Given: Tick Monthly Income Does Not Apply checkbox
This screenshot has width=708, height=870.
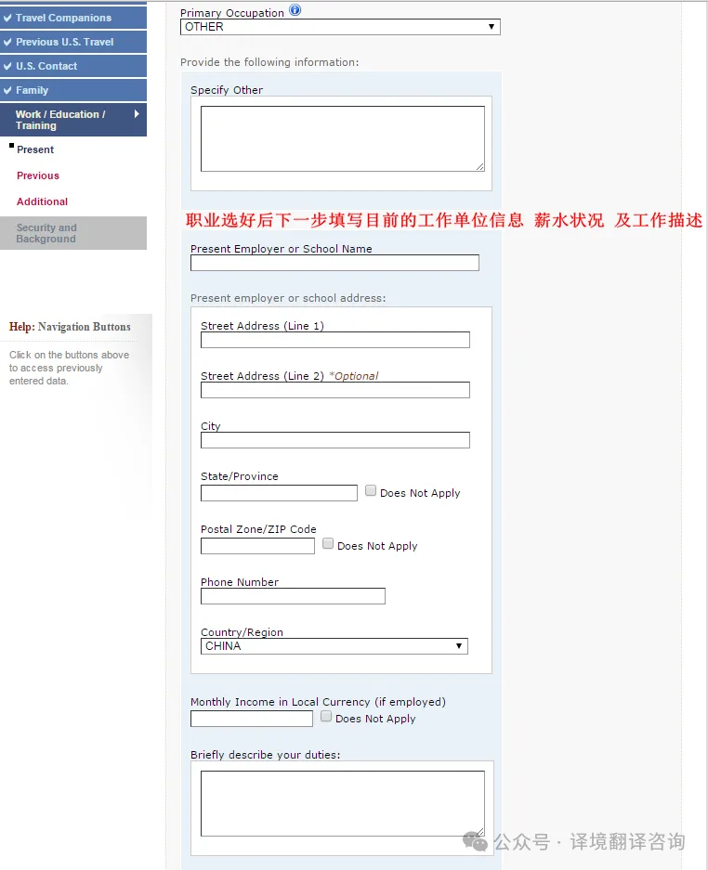Looking at the screenshot, I should (326, 716).
